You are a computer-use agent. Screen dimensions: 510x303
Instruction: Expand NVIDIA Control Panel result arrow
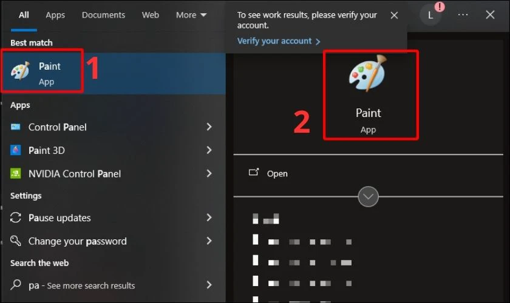pos(209,174)
